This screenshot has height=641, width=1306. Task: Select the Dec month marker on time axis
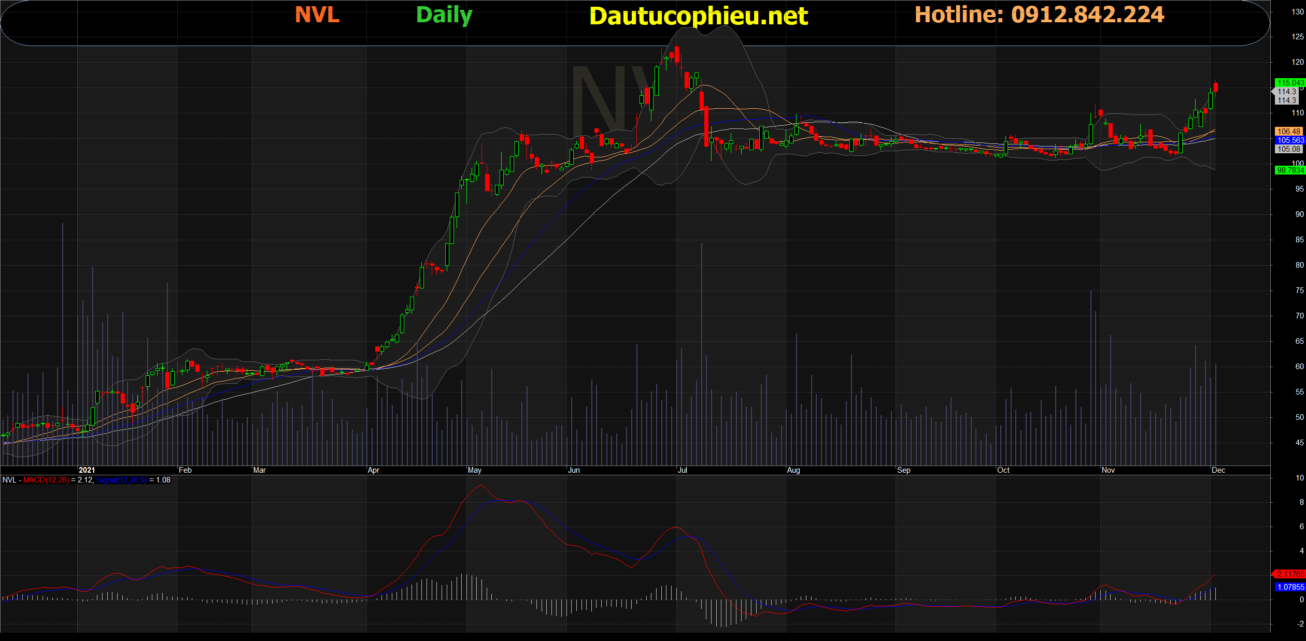[1218, 470]
